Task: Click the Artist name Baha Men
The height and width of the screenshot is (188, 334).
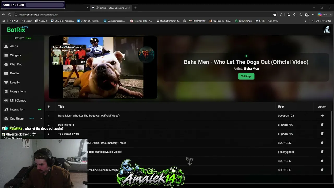Action: (252, 69)
